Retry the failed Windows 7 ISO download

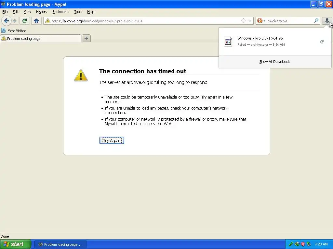coord(322,42)
